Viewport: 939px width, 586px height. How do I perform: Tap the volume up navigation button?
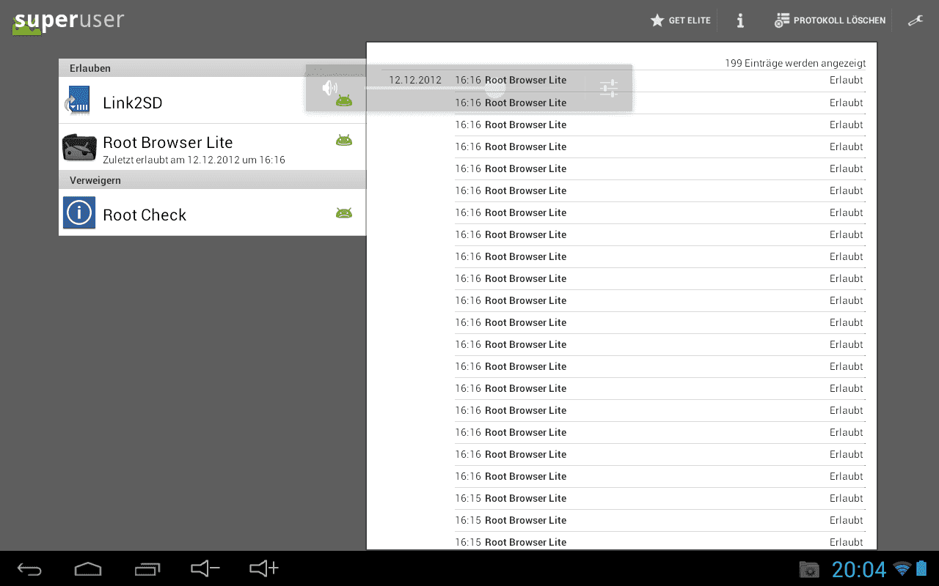pos(264,568)
